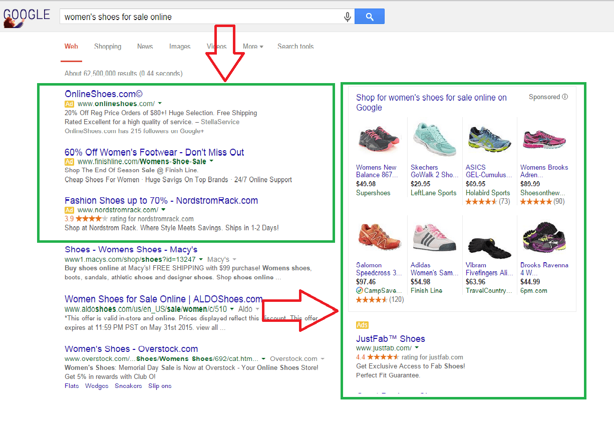Open the More dropdown menu
Screen dimensions: 614x436
point(252,47)
